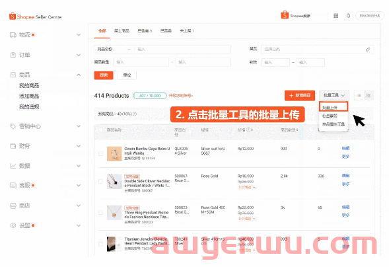Click the product name search input field
The width and height of the screenshot is (389, 267).
pos(182,50)
